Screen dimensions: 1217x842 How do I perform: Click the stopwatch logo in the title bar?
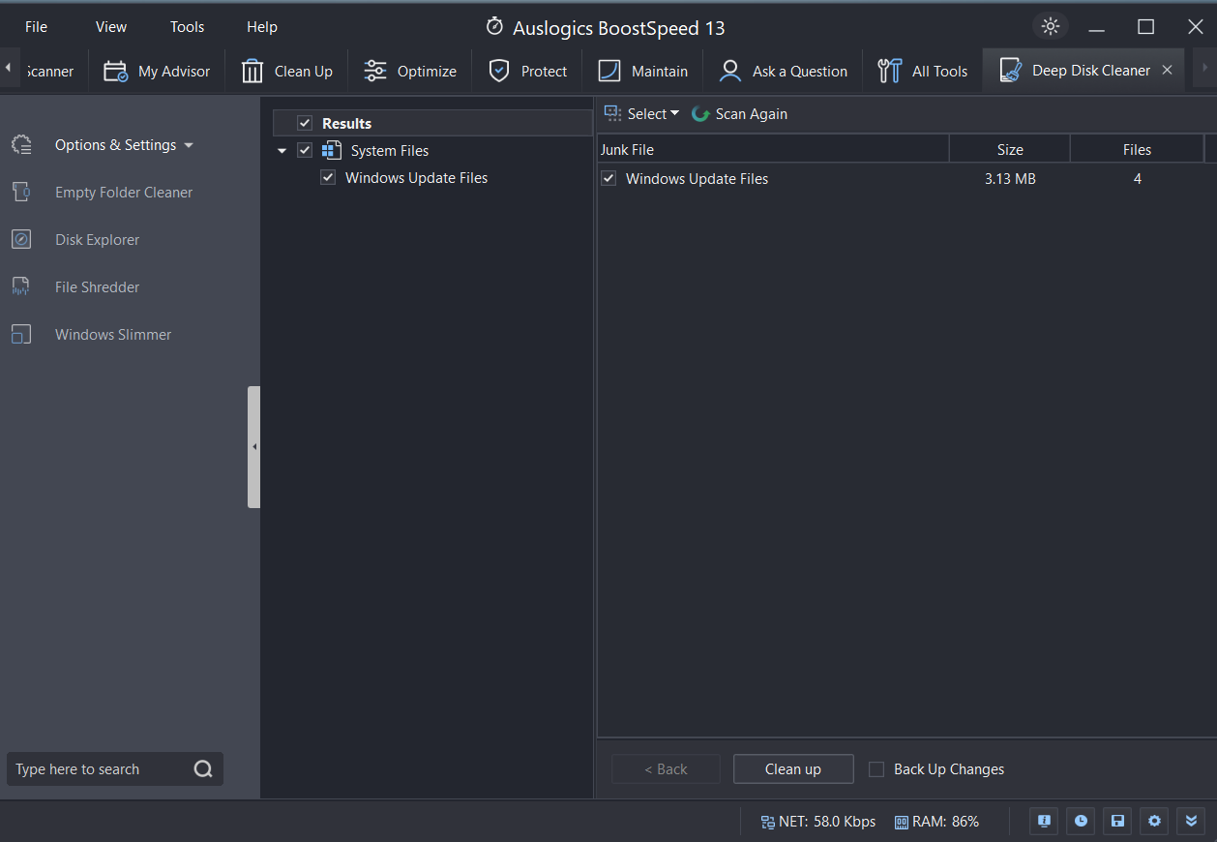point(494,26)
